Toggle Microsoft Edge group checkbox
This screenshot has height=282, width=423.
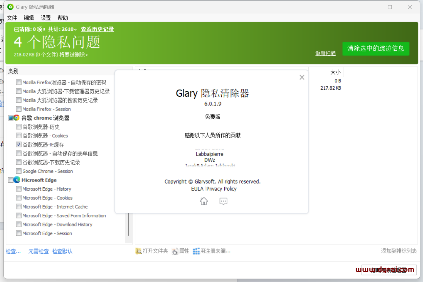click(x=10, y=180)
